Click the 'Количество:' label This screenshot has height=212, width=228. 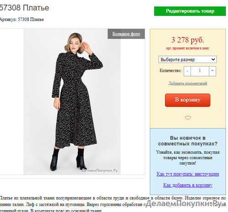[170, 71]
